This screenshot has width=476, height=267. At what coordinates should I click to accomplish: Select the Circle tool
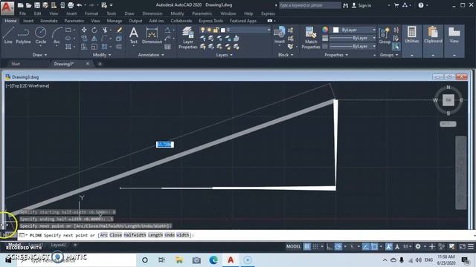coord(40,36)
